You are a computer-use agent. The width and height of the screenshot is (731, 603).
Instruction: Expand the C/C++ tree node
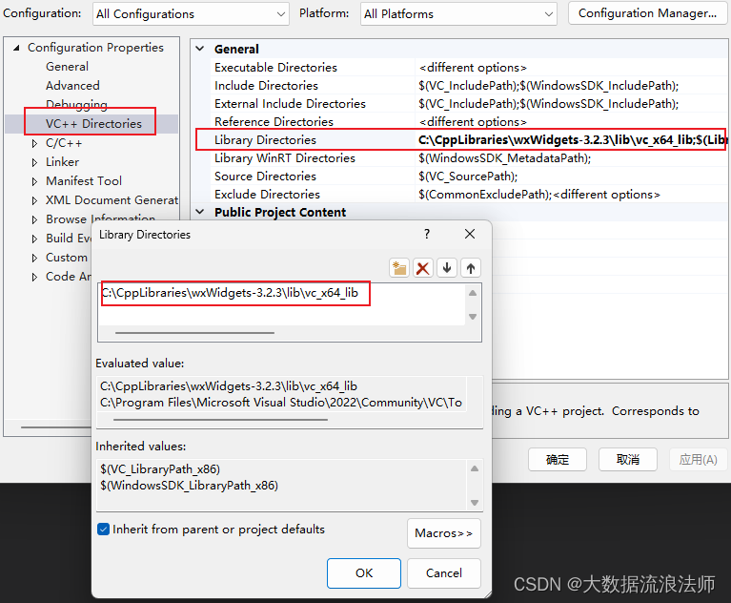[x=34, y=143]
